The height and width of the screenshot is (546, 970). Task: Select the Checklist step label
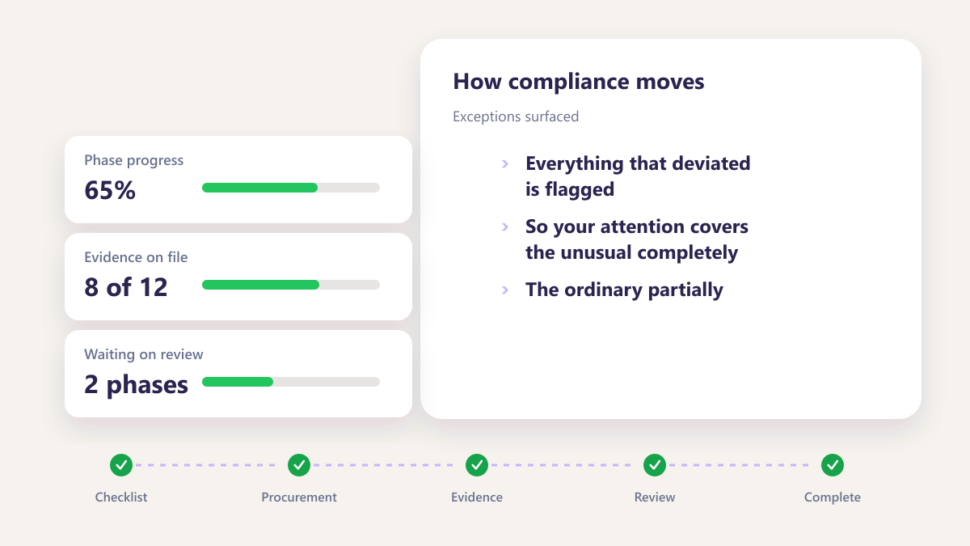[121, 497]
